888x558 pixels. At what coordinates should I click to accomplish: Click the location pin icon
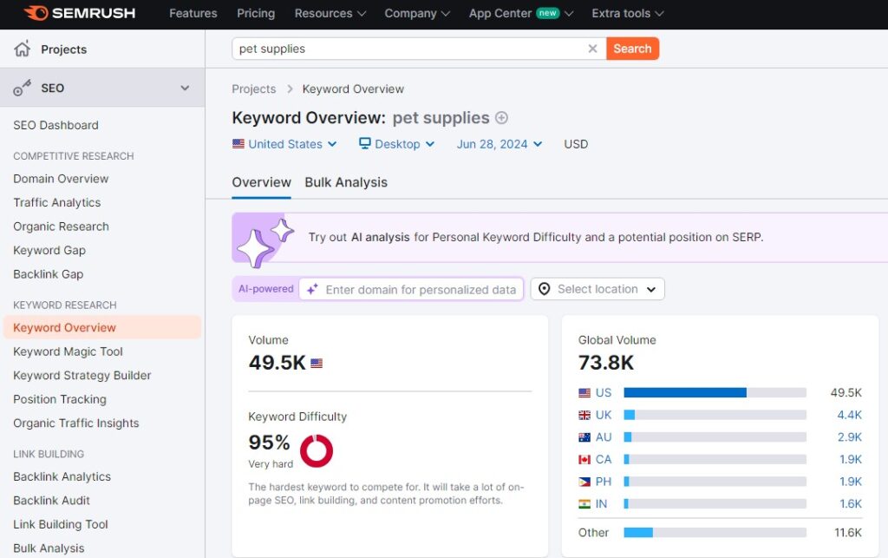pyautogui.click(x=545, y=289)
